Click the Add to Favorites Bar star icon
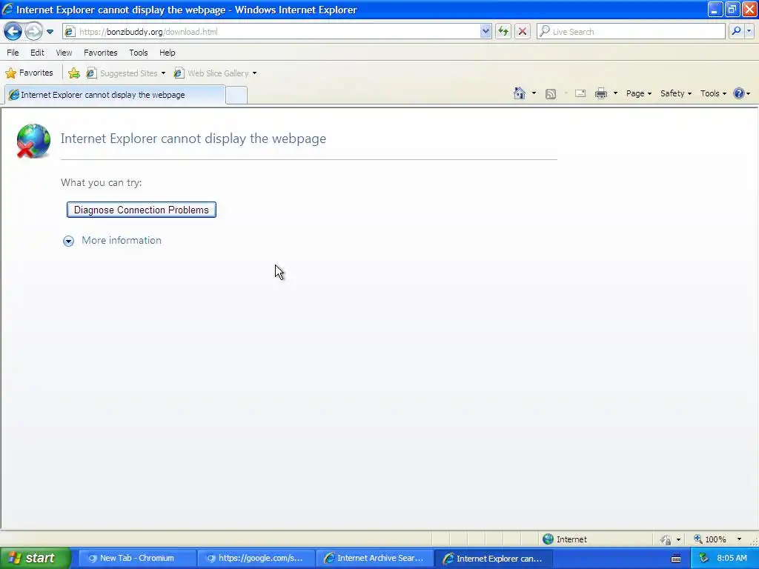Image resolution: width=759 pixels, height=569 pixels. coord(74,73)
